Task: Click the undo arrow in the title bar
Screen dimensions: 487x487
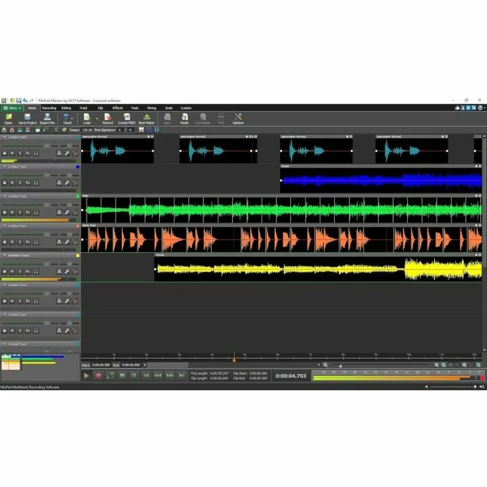Action: click(25, 101)
